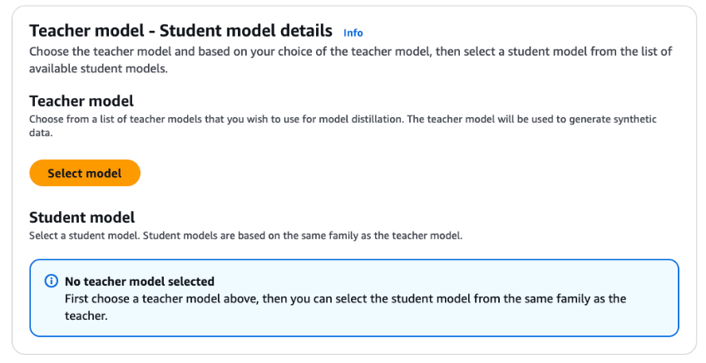Click the "Teacher model" subsection heading
Screen dimensions: 706x363
pyautogui.click(x=81, y=101)
